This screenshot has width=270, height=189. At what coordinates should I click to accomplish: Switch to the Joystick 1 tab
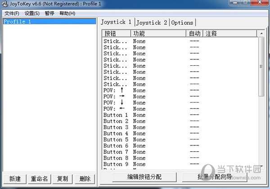(116, 22)
